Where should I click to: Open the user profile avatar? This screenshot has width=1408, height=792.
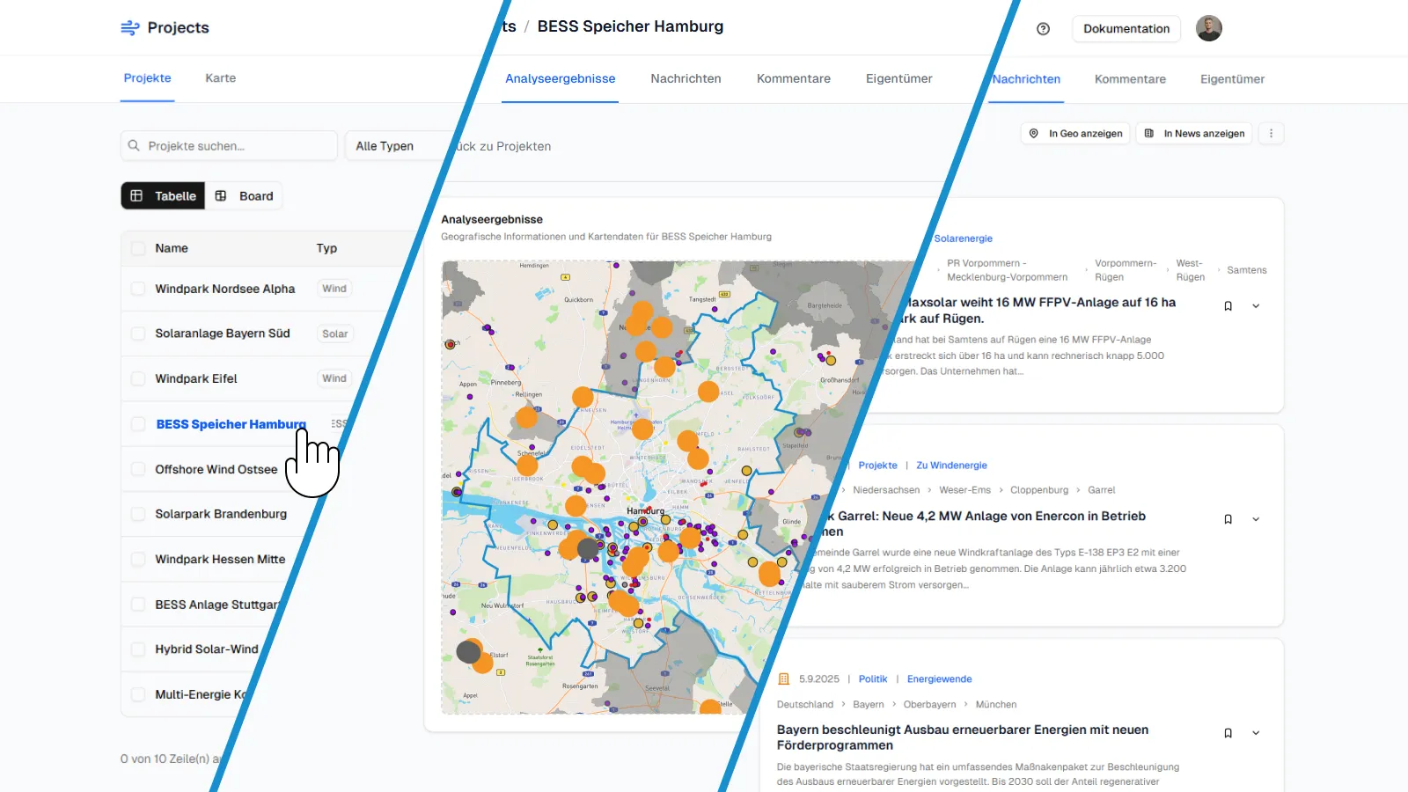1208,28
